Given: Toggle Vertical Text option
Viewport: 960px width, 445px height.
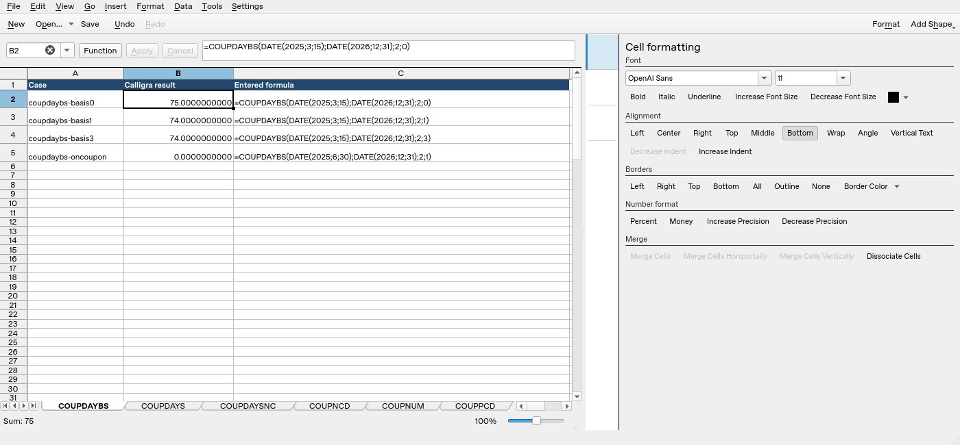Looking at the screenshot, I should click(911, 133).
